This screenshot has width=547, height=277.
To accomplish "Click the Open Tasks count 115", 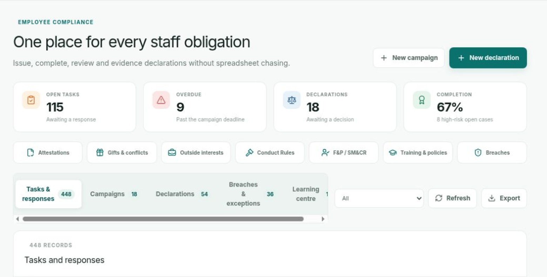I will pyautogui.click(x=55, y=107).
